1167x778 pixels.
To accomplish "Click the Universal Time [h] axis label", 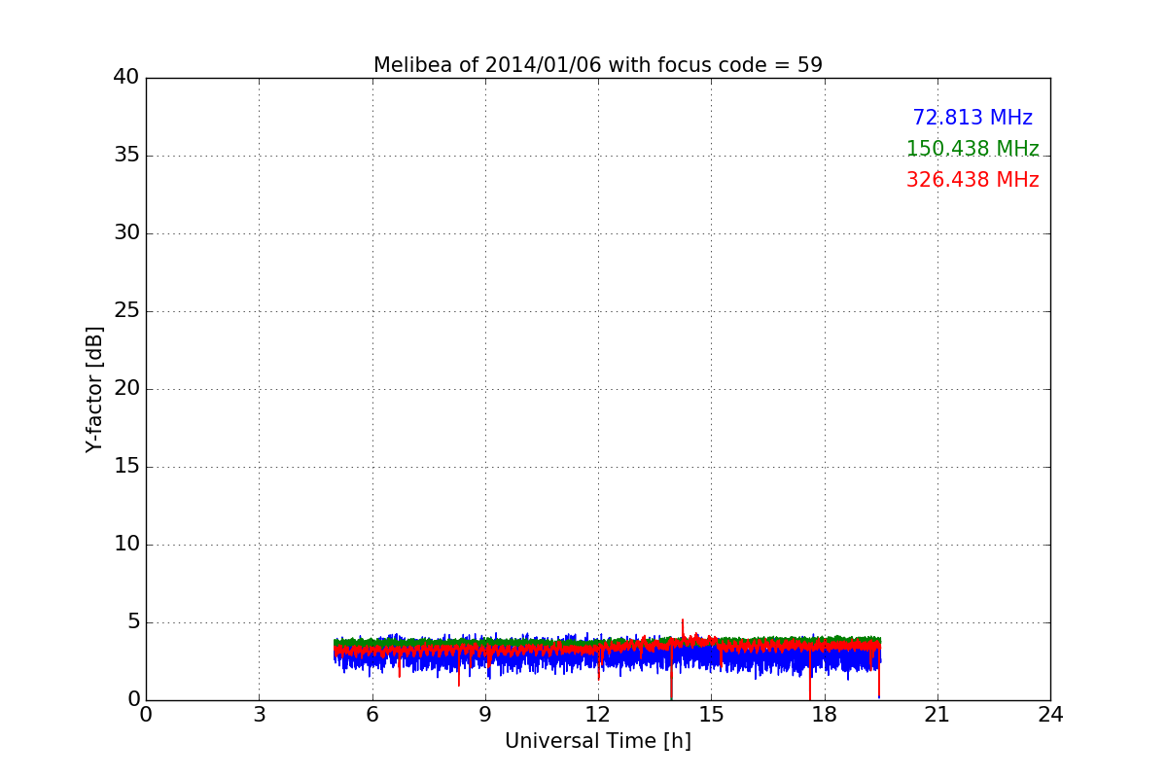I will [598, 741].
